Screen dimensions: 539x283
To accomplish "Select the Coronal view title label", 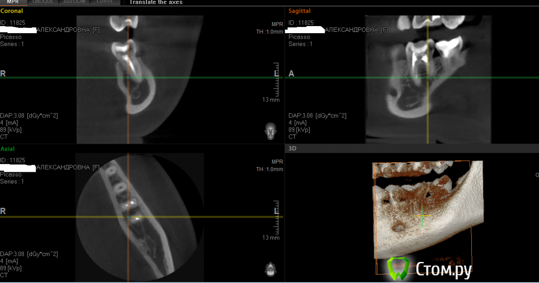I will [x=12, y=11].
